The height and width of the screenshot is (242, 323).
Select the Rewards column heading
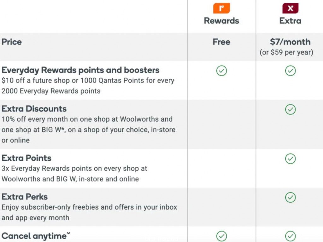pos(221,21)
